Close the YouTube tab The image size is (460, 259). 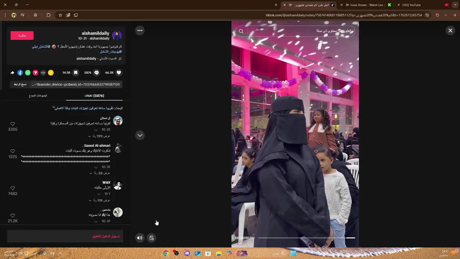tap(399, 5)
